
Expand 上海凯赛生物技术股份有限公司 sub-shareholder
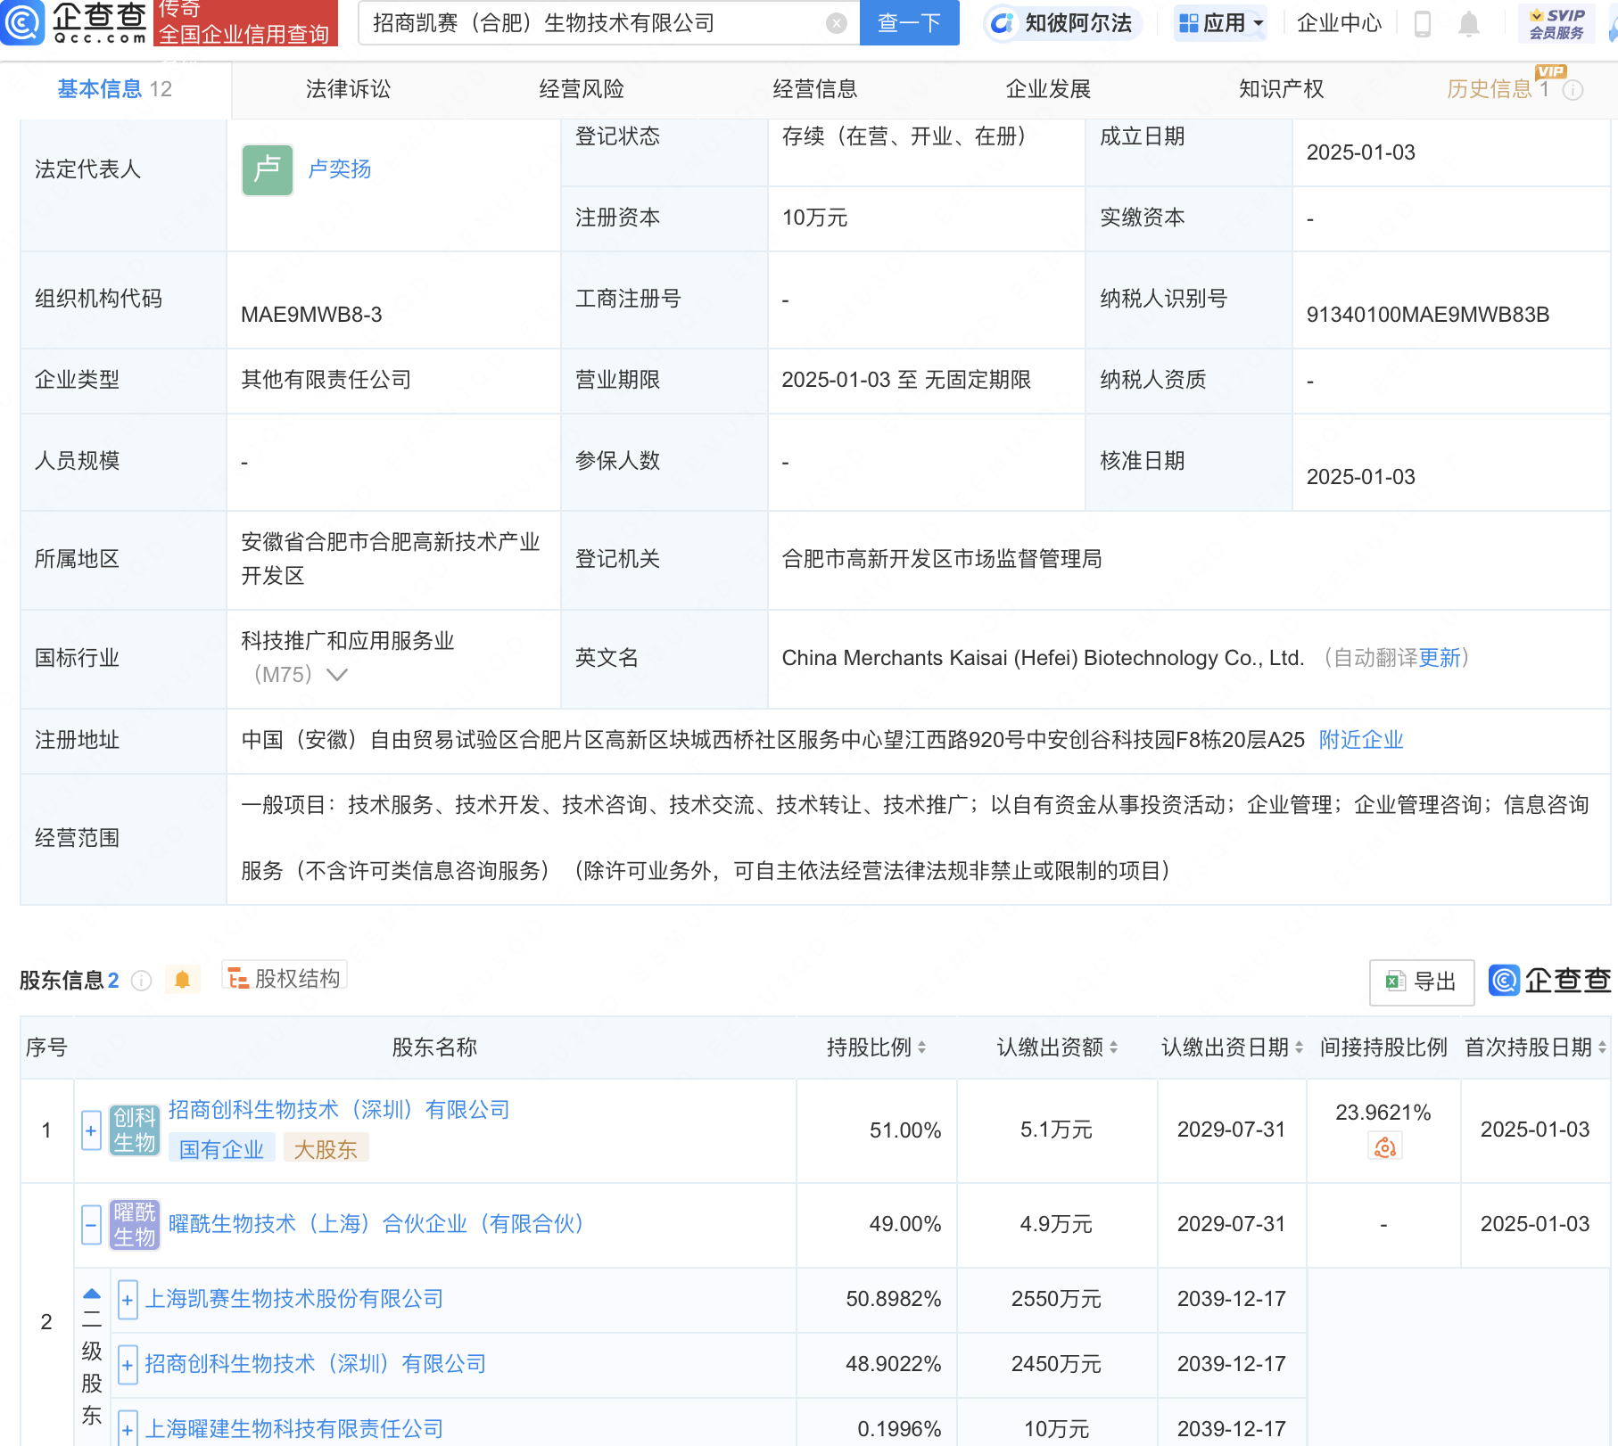pyautogui.click(x=128, y=1300)
